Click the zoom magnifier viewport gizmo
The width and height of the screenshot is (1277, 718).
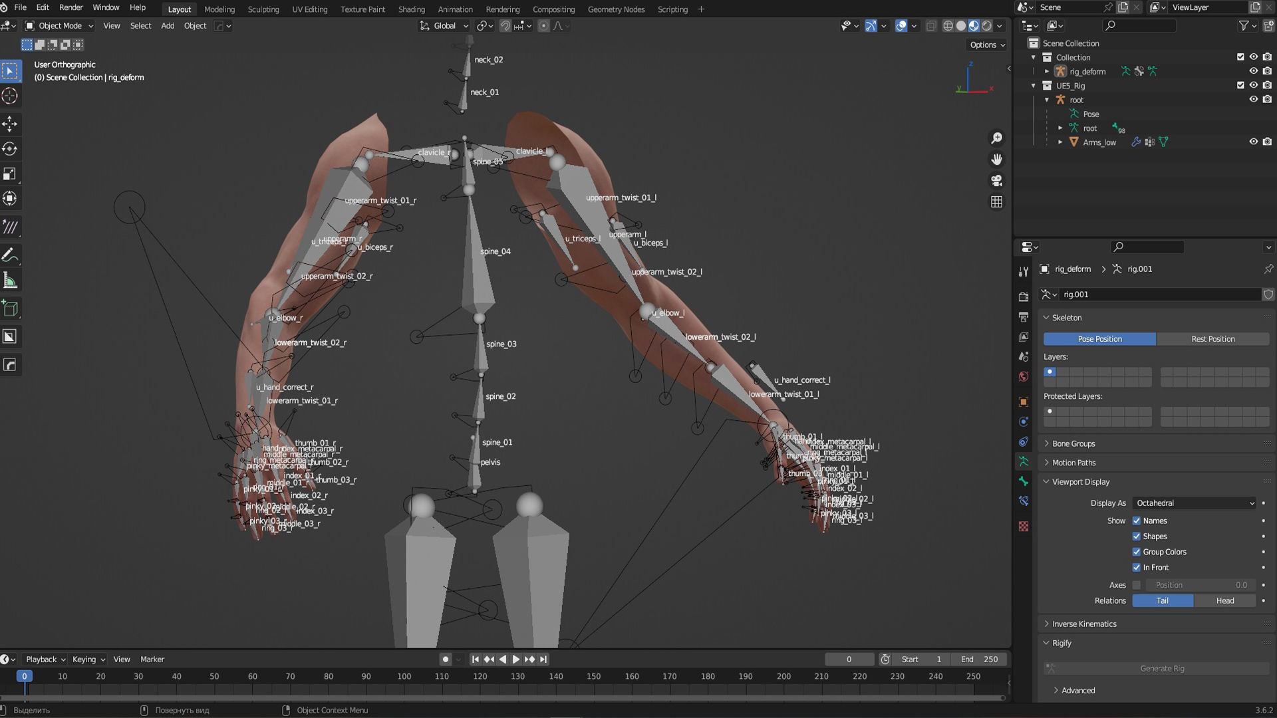(x=996, y=138)
